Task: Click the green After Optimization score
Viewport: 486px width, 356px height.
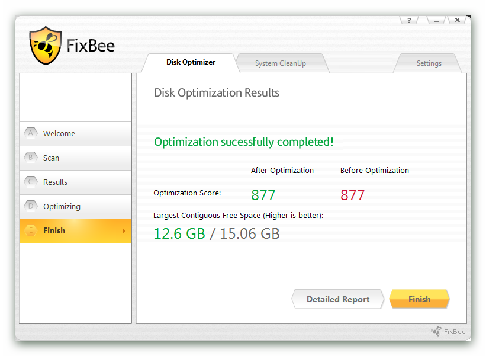Action: click(263, 195)
